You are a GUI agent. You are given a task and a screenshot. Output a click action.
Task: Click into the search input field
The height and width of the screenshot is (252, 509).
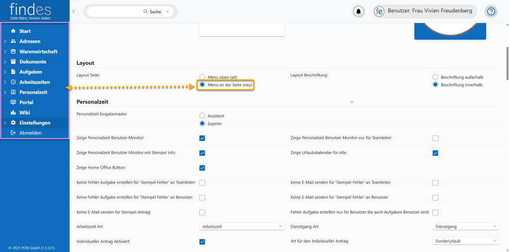(x=114, y=11)
